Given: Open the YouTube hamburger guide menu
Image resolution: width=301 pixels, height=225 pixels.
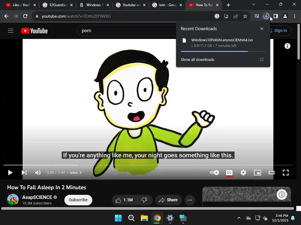Looking at the screenshot, I should (x=11, y=30).
